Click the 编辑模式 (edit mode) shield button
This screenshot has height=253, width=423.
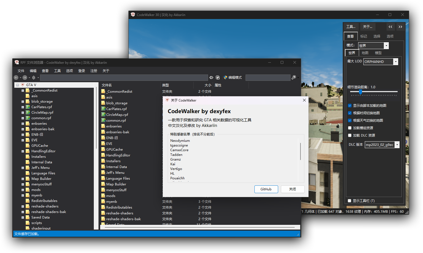pyautogui.click(x=233, y=78)
